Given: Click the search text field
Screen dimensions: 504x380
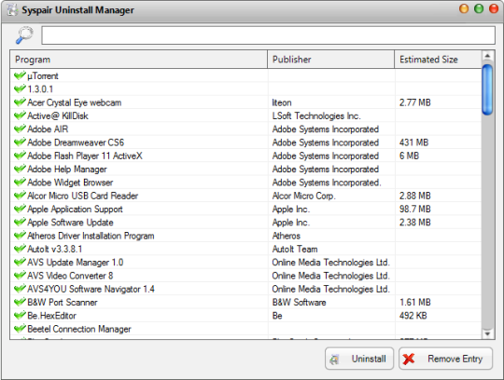Looking at the screenshot, I should pyautogui.click(x=268, y=35).
